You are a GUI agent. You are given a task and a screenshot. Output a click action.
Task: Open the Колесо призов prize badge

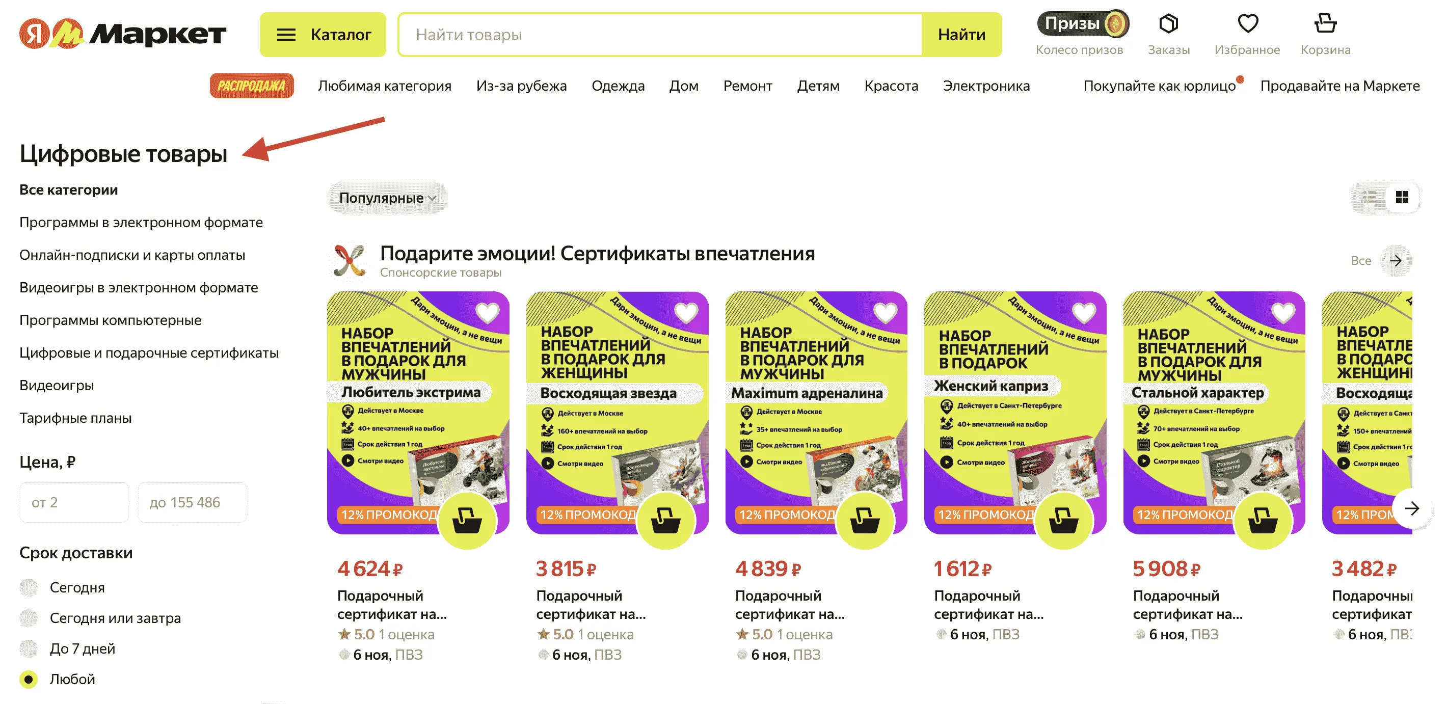(x=1083, y=23)
